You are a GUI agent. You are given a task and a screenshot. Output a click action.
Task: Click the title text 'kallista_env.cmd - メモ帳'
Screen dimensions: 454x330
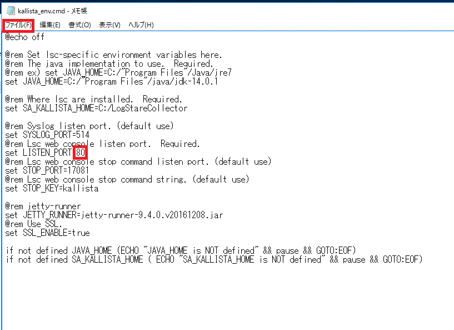pos(52,11)
